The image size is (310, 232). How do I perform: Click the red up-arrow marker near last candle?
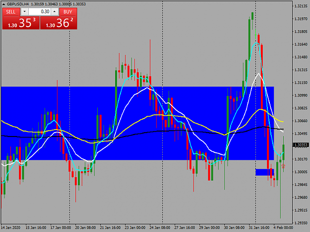click(x=283, y=166)
